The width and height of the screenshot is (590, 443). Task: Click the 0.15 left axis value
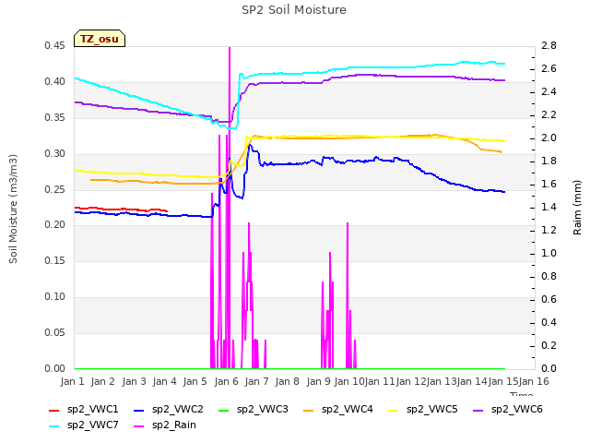pyautogui.click(x=55, y=260)
